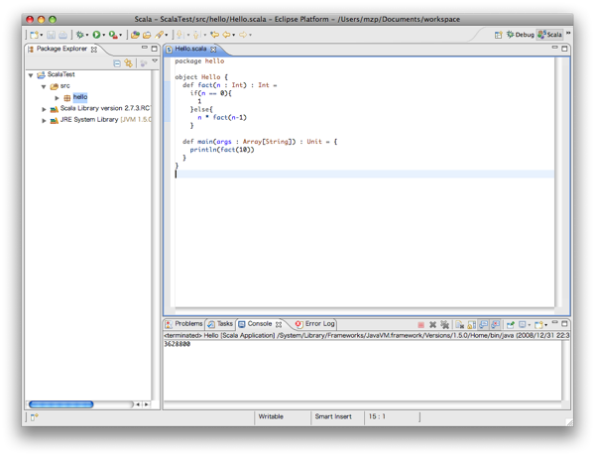Switch to the Tasks tab
The height and width of the screenshot is (456, 595).
220,324
